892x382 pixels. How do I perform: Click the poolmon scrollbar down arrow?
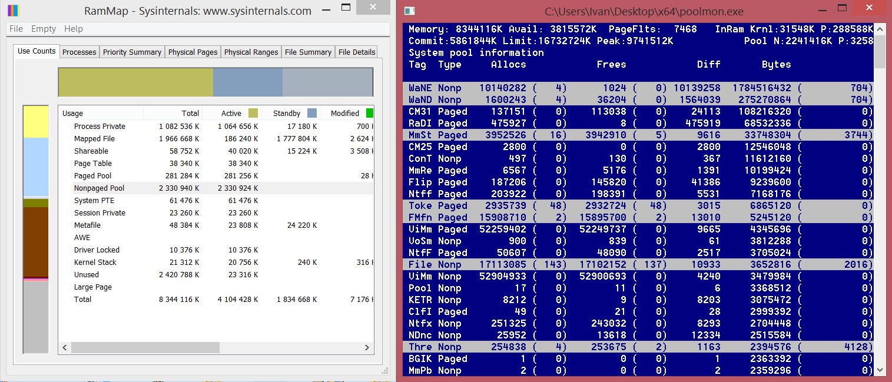(x=880, y=370)
